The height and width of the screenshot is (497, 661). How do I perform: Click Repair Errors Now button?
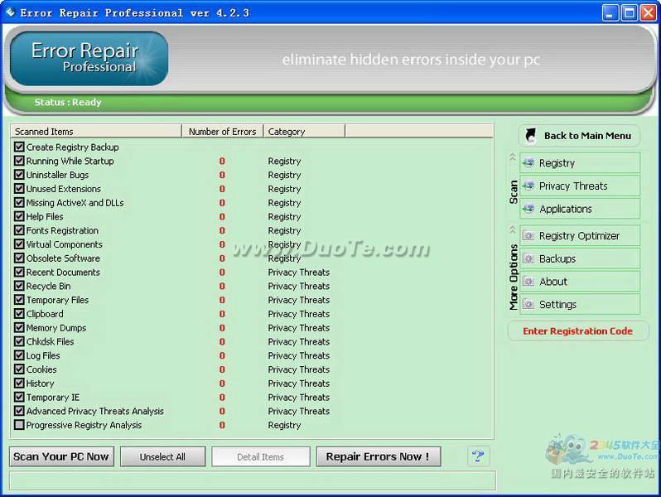379,456
